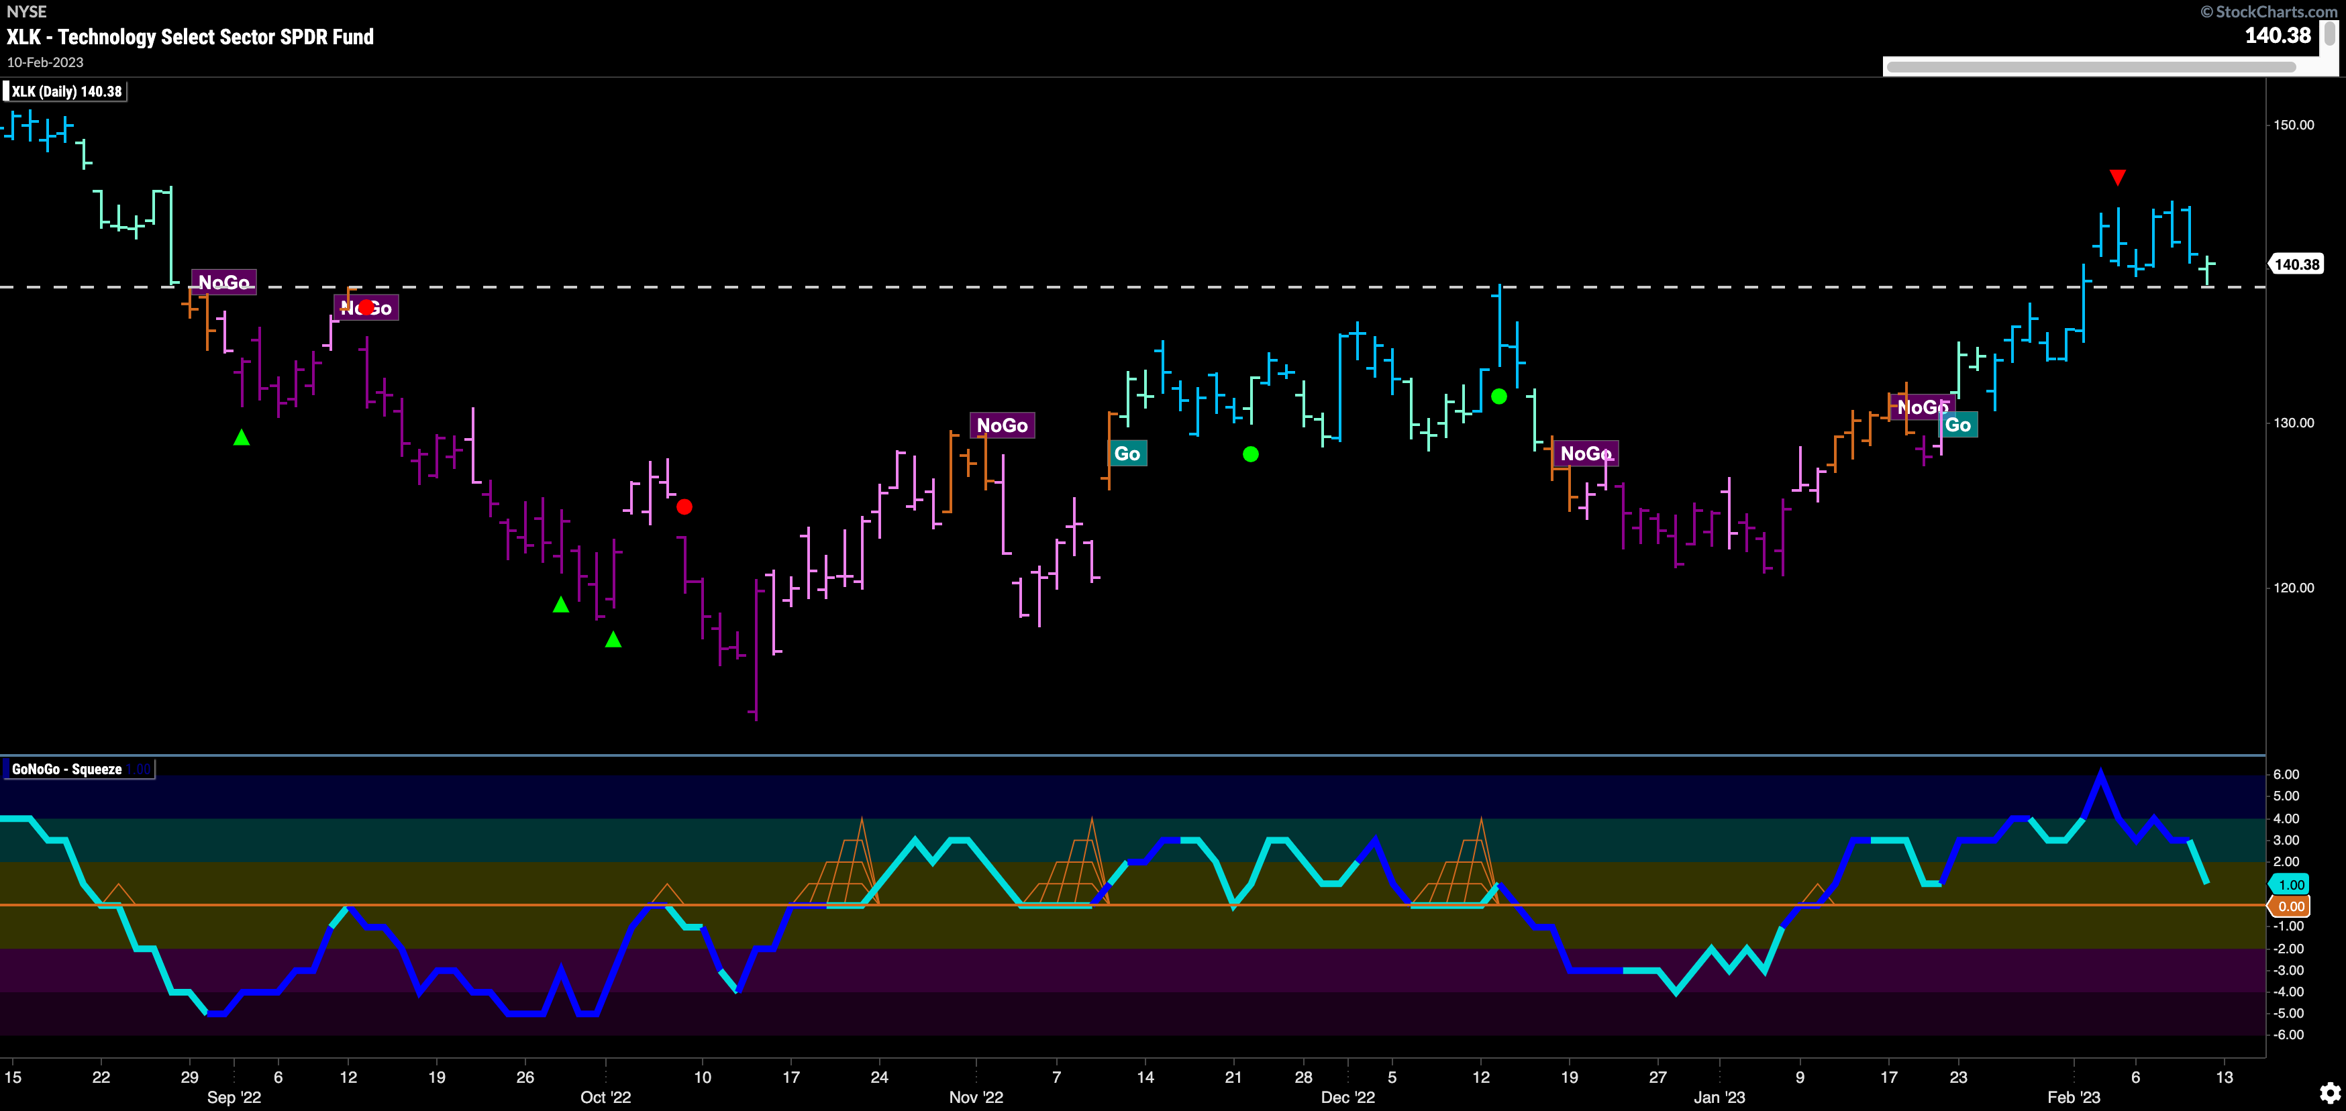The width and height of the screenshot is (2346, 1111).
Task: Click the small vertical scrollbar thumb
Action: (x=2330, y=34)
